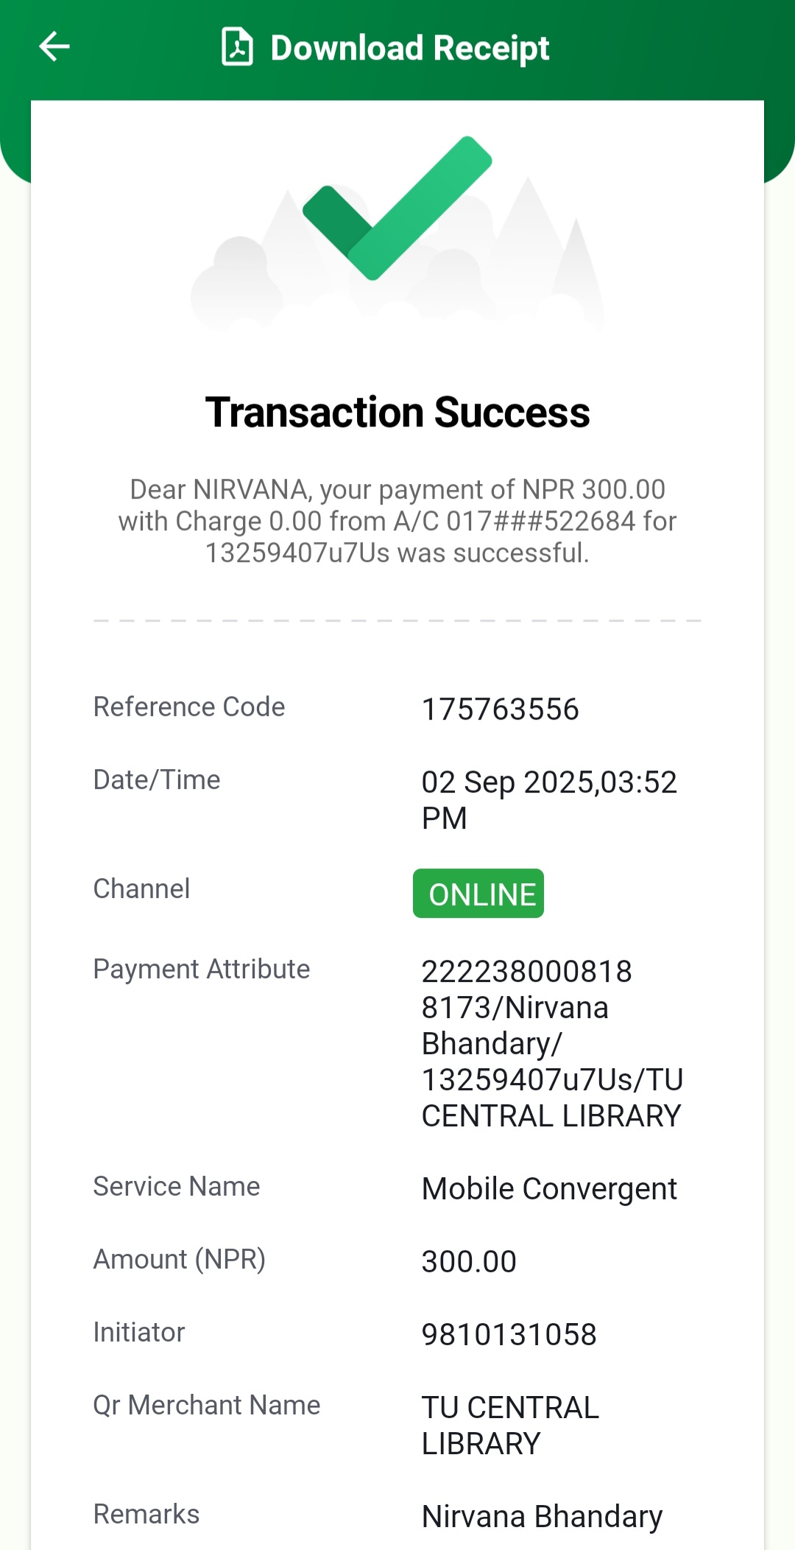Tap the Channel label
This screenshot has height=1550, width=795.
141,889
